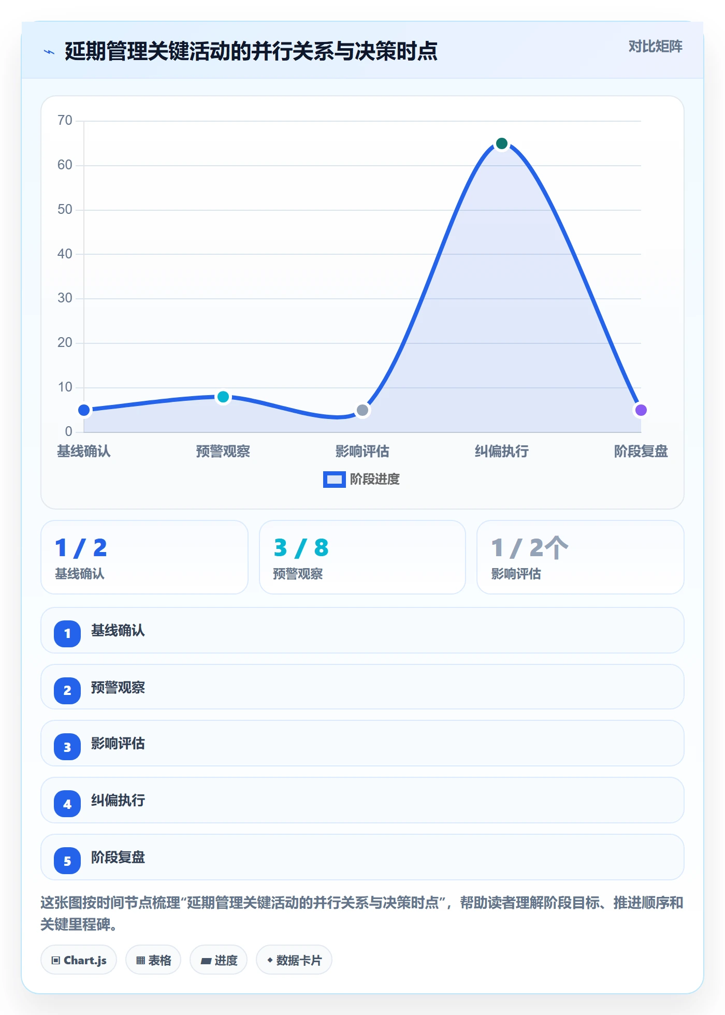This screenshot has height=1015, width=725.
Task: Select the 影响评估 step row text
Action: point(118,744)
